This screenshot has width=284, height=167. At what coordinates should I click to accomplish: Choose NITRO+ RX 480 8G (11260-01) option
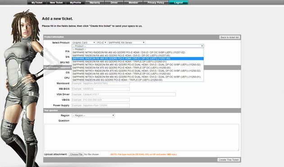137,77
